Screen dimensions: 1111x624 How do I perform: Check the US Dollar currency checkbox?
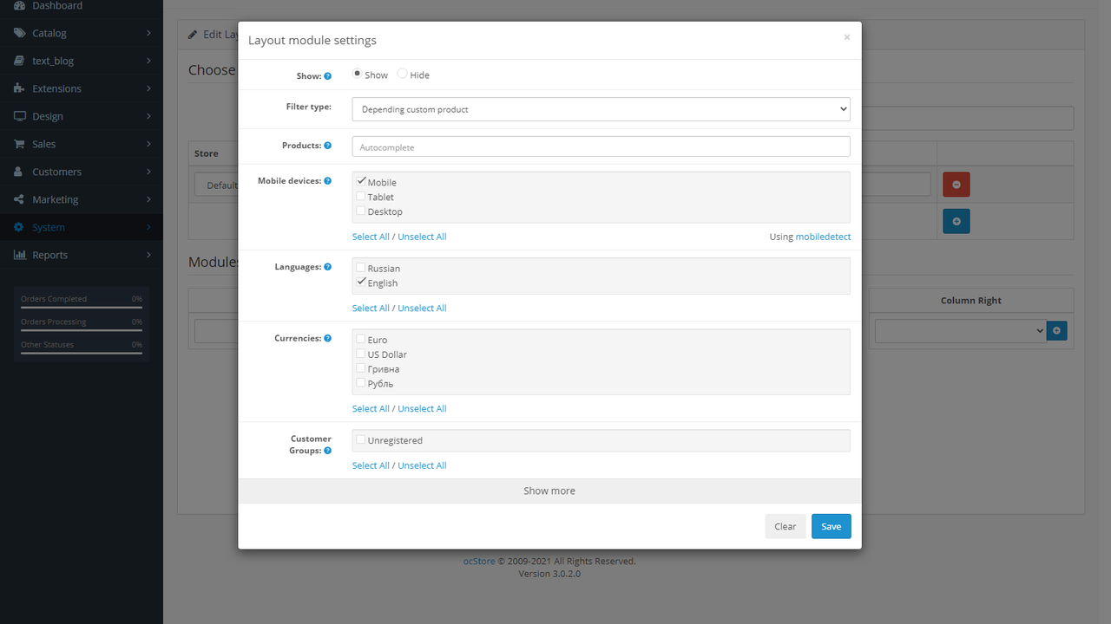(361, 354)
